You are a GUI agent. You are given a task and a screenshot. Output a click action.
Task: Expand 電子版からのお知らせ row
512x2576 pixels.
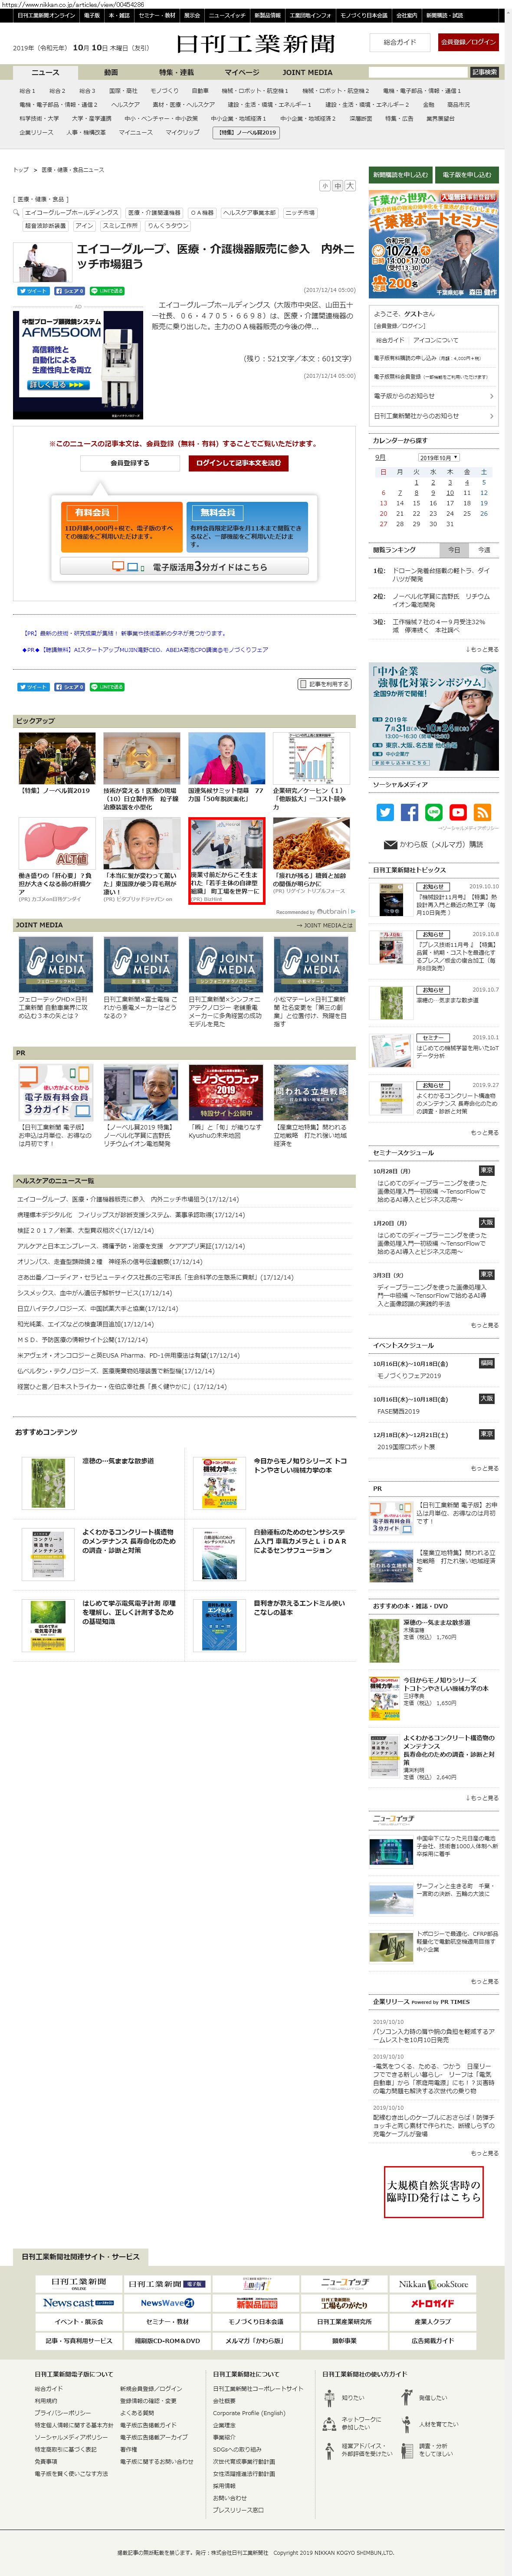point(434,396)
